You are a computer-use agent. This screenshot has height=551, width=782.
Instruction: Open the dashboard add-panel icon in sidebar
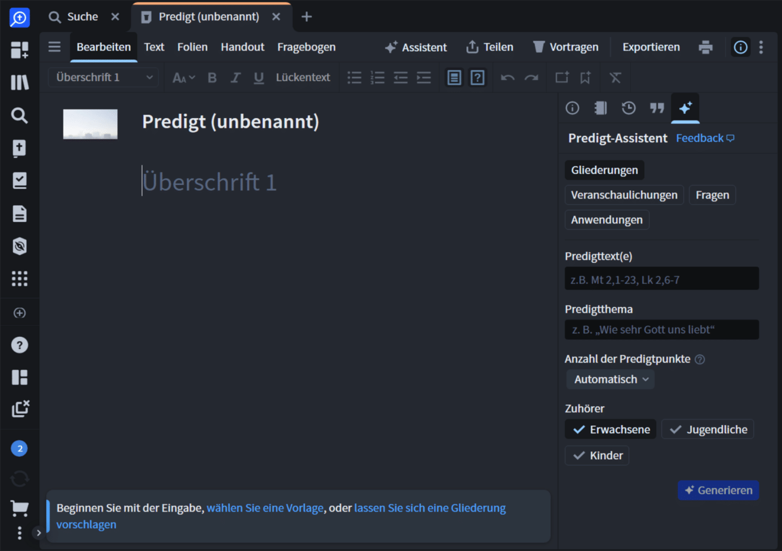point(20,50)
